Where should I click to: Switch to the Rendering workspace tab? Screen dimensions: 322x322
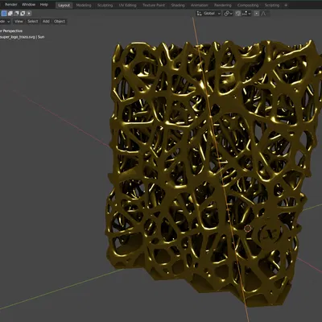tap(222, 5)
